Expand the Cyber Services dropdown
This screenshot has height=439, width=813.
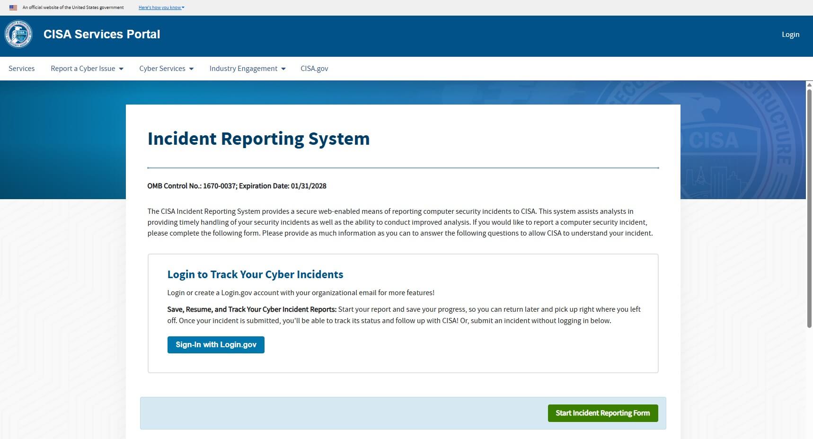pos(167,69)
